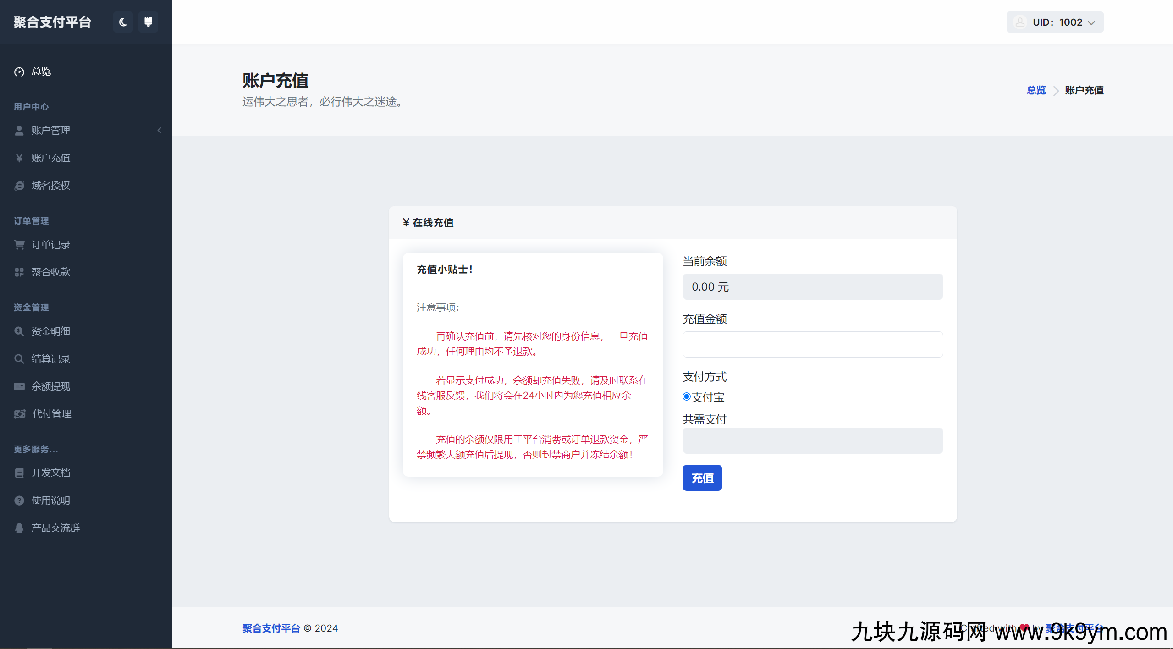
Task: Click the yen icon for 账户充值
Action: [19, 158]
